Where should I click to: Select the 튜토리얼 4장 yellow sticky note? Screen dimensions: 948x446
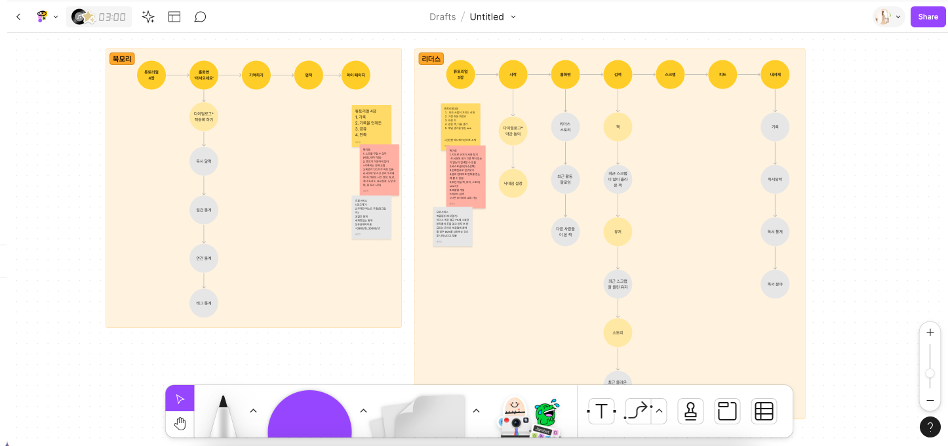(x=372, y=125)
